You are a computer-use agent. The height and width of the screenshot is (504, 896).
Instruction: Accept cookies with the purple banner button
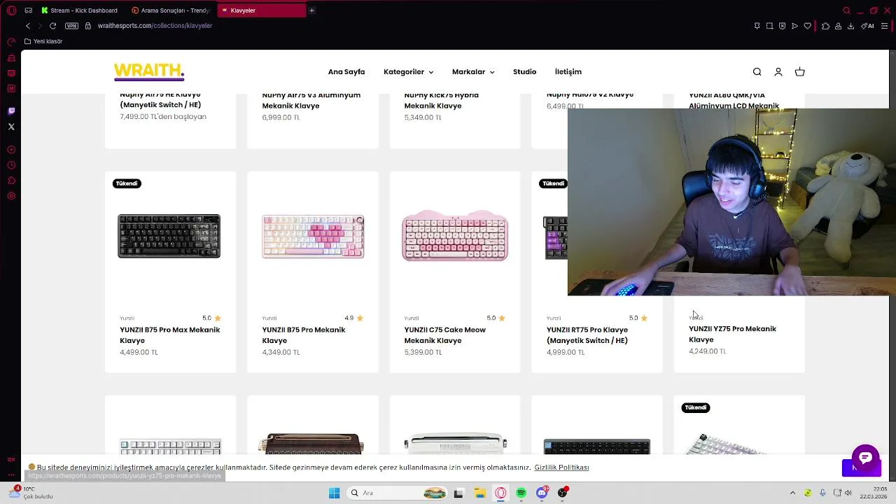(861, 468)
